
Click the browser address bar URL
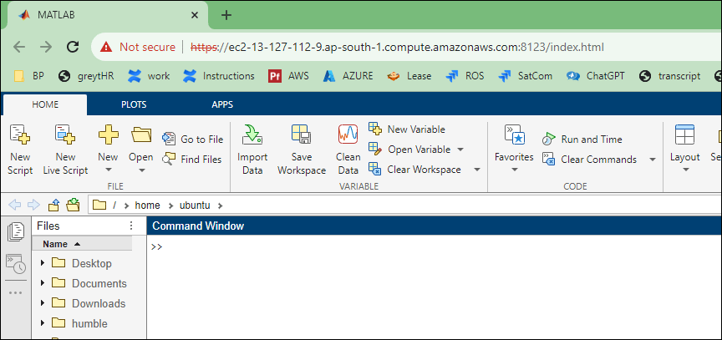coord(397,47)
